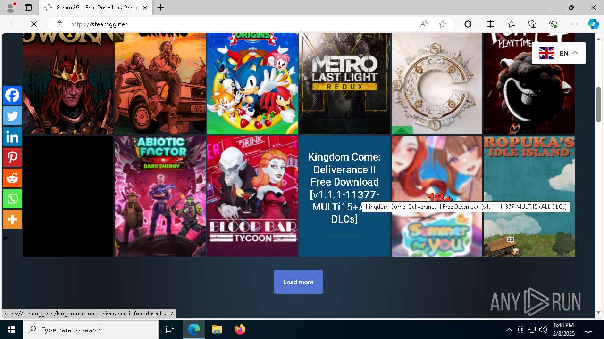Show hidden system tray icons
The height and width of the screenshot is (339, 604).
509,330
